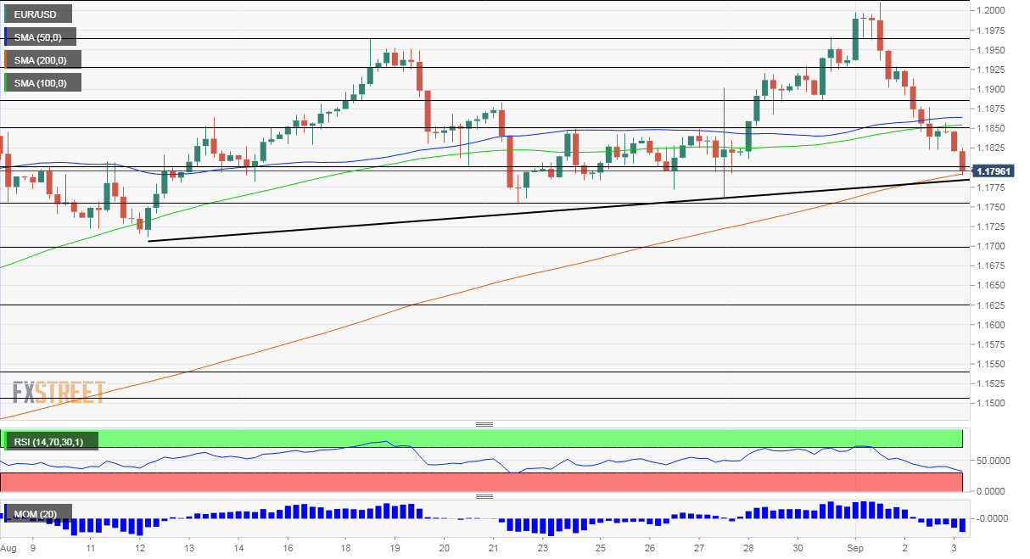Click the 1.1950 price axis label

tap(991, 50)
